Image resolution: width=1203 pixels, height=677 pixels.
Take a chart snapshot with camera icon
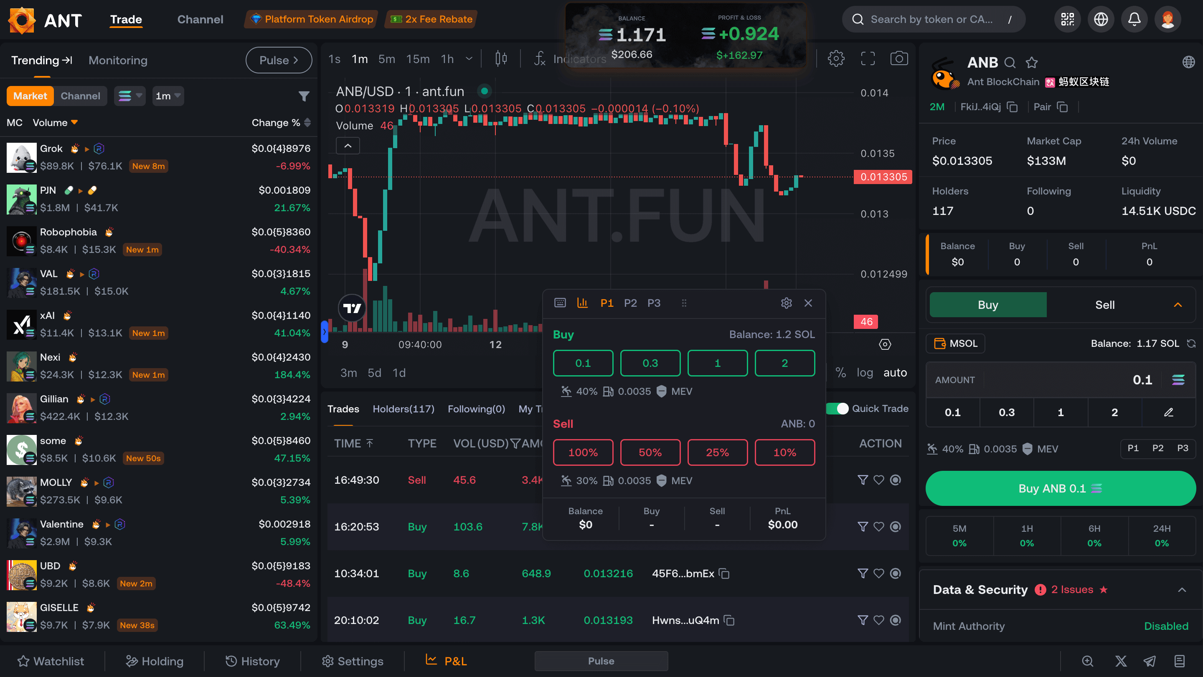(899, 58)
